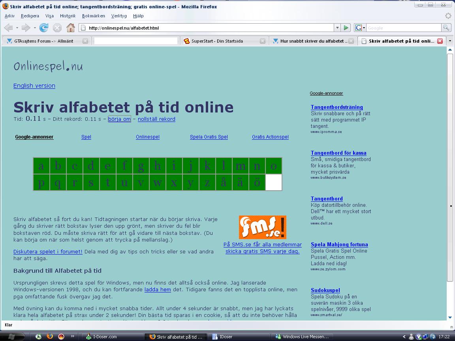
Task: Open the Firefox quick launch icon in taskbar
Action: pyautogui.click(x=50, y=336)
